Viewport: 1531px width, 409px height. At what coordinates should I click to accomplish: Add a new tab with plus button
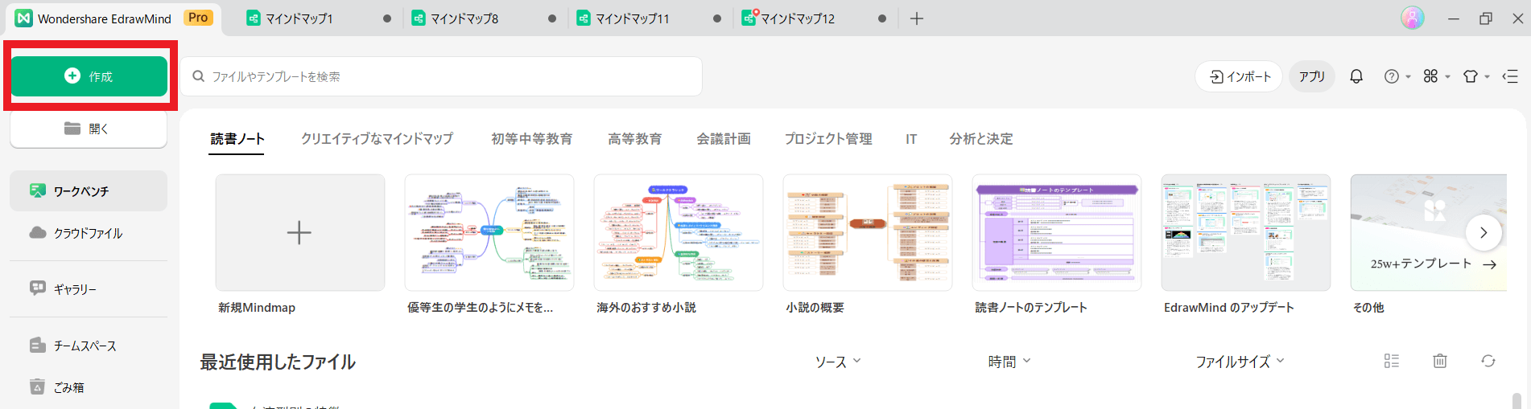(x=917, y=18)
